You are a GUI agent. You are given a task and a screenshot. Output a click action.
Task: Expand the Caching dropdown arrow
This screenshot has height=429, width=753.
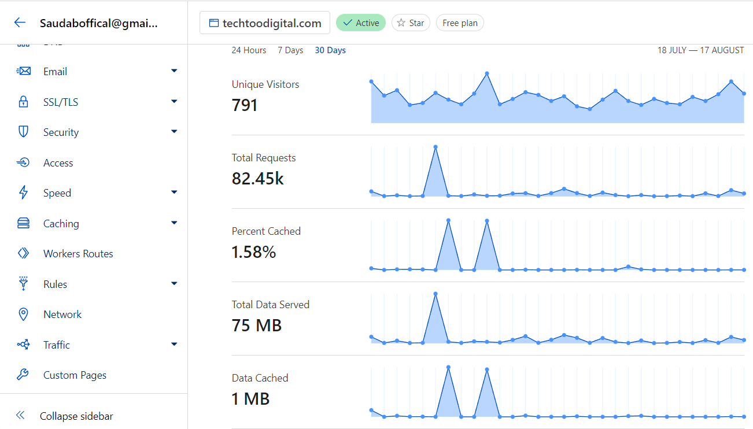click(x=174, y=223)
